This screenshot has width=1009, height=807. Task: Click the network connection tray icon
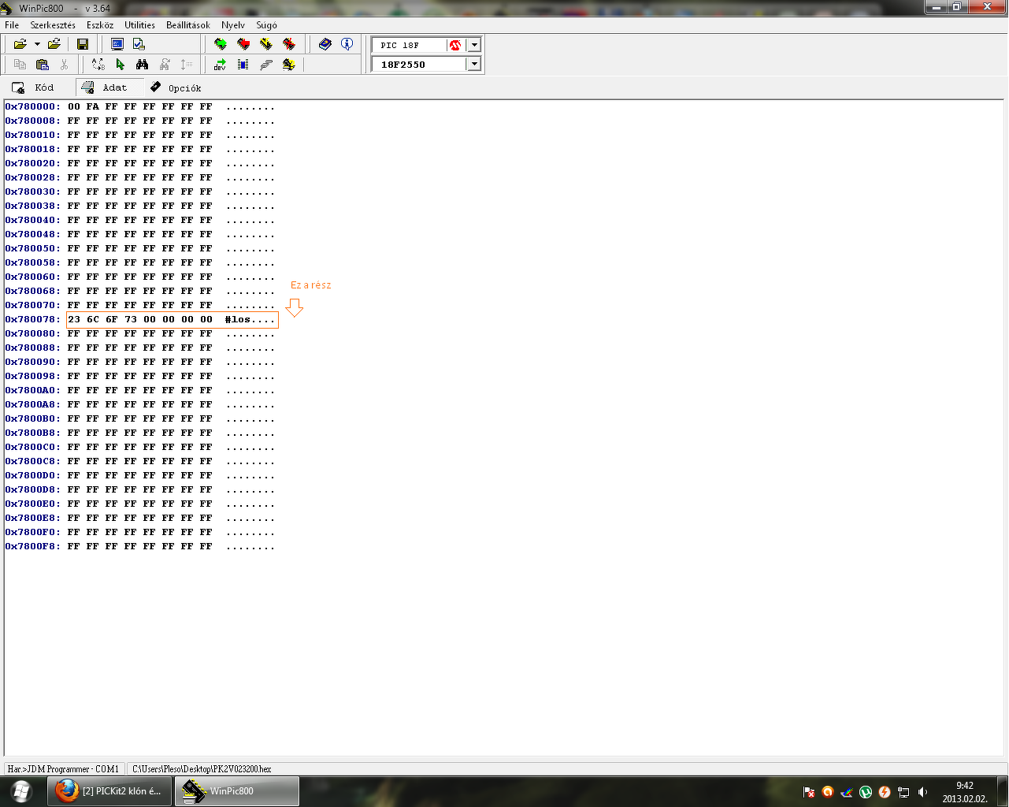click(x=903, y=792)
